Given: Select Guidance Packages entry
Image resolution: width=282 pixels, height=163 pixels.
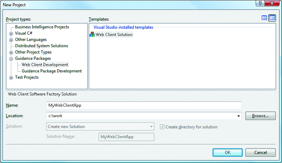Looking at the screenshot, I should tap(33, 58).
